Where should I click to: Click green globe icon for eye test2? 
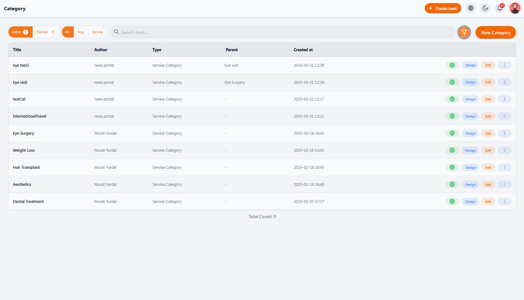pos(452,65)
